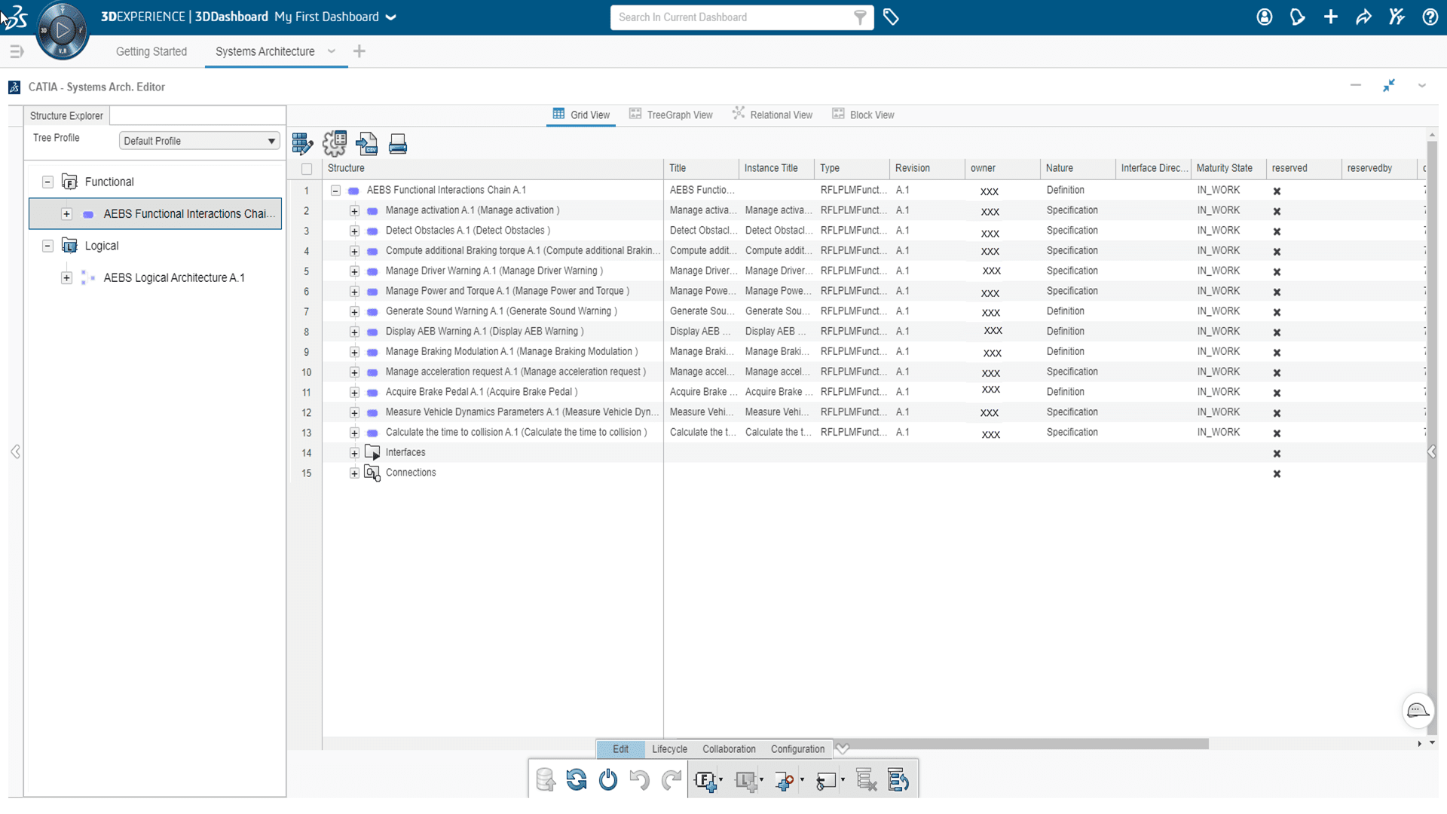Open the Tree Profile dropdown

pyautogui.click(x=199, y=141)
